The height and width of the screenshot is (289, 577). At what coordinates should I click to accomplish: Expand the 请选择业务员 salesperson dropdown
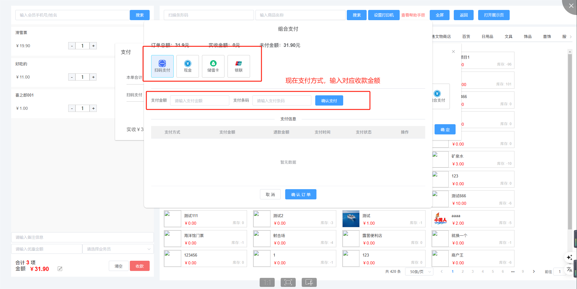(x=118, y=249)
